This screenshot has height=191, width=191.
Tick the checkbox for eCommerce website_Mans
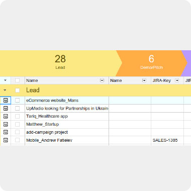(x=17, y=101)
